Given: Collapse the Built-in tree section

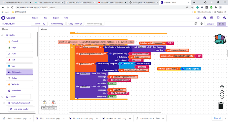Looking at the screenshot, I should click(x=2, y=35).
